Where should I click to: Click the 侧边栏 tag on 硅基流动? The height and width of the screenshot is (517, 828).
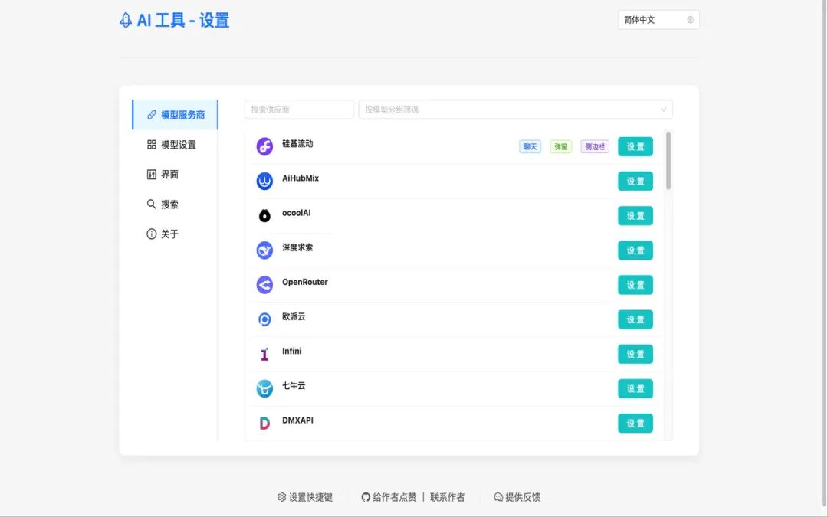pyautogui.click(x=595, y=146)
